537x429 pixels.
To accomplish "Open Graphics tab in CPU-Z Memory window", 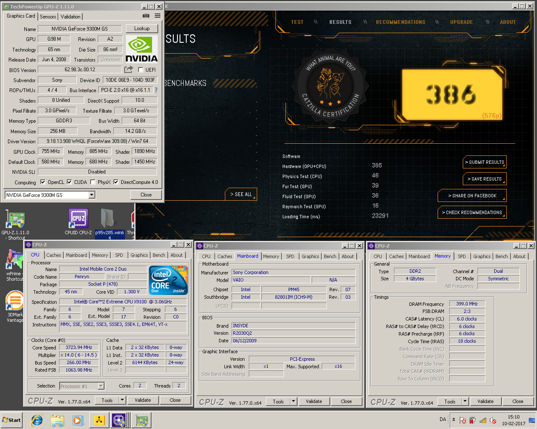I will coord(482,256).
